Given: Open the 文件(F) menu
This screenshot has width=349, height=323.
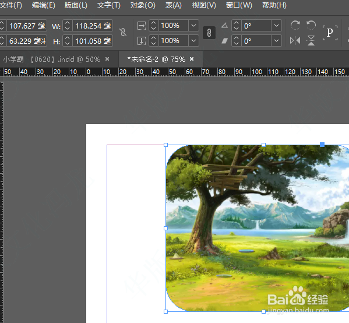Looking at the screenshot, I should (x=10, y=5).
